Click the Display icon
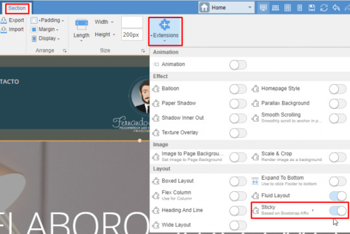Image resolution: width=350 pixels, height=234 pixels. click(34, 39)
